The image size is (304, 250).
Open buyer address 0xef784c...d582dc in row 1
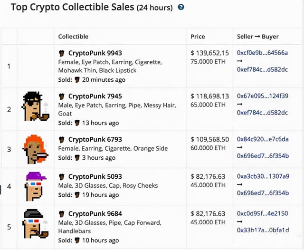click(262, 70)
